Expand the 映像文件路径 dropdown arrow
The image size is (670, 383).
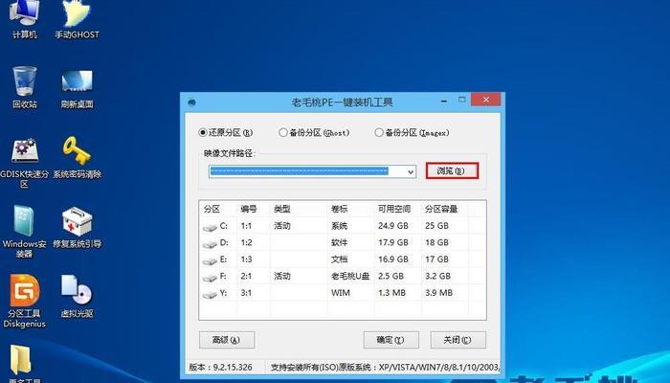tap(411, 171)
